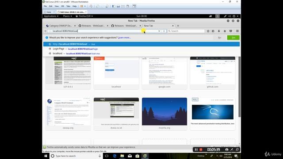
Task: Open the VMware File menu
Action: [45, 6]
